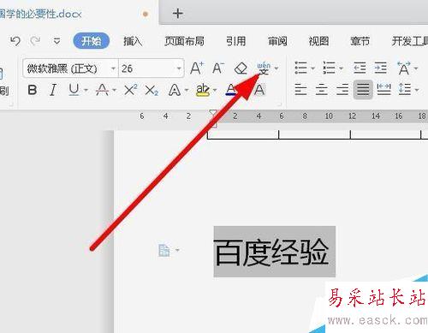
Task: Center align text
Action: coord(322,90)
